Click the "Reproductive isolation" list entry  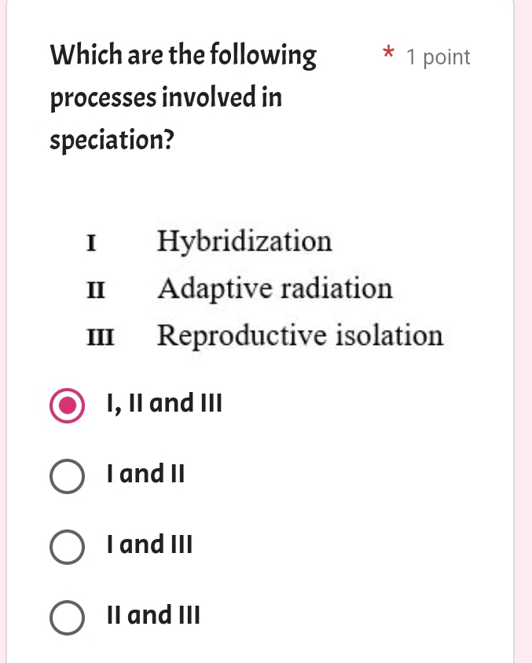(299, 335)
